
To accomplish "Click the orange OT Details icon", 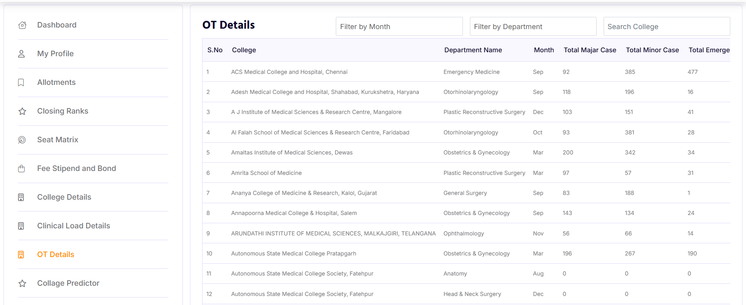I will [x=21, y=255].
